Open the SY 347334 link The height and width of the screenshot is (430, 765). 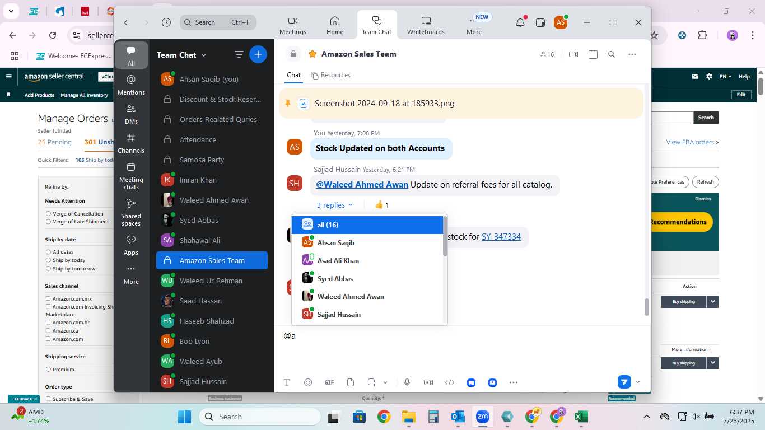[501, 237]
